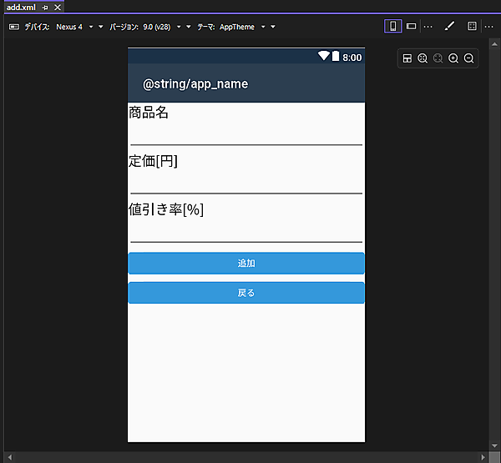Click the greyed-out zoom reset icon
This screenshot has height=463, width=501.
(x=438, y=58)
